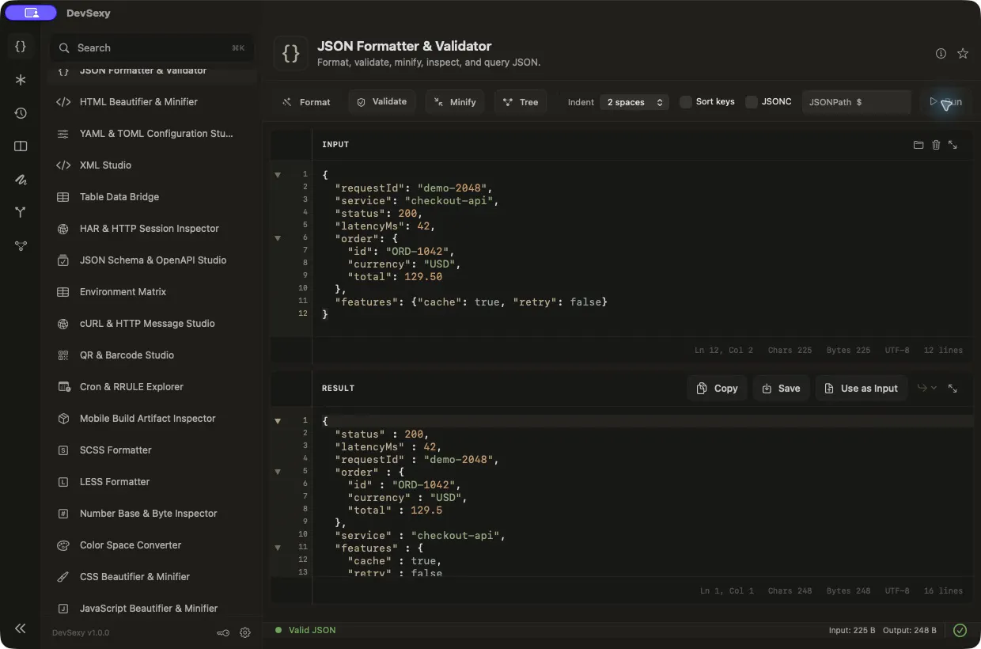Open CSS Beautifier & Minifier
Viewport: 981px width, 649px height.
(x=152, y=577)
